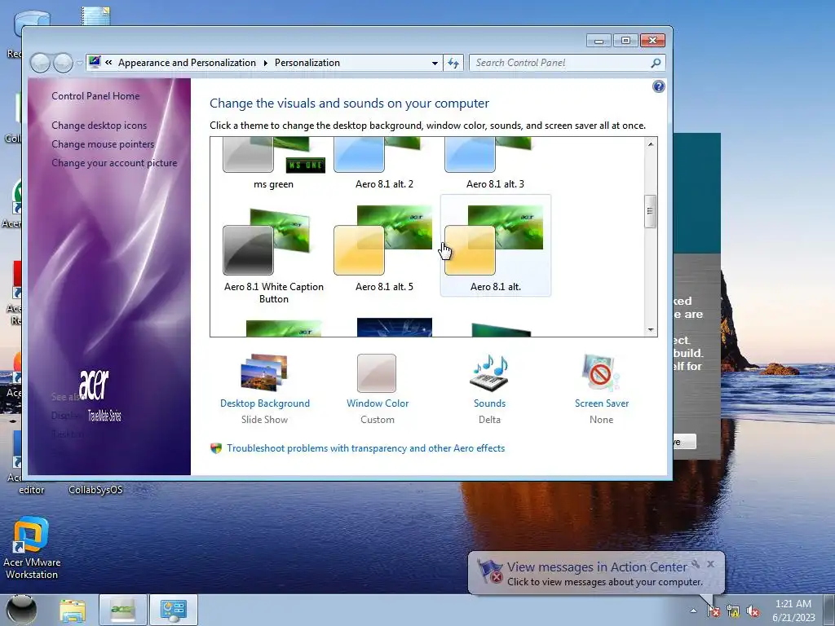Click the search magnifier icon
The width and height of the screenshot is (835, 626).
656,63
